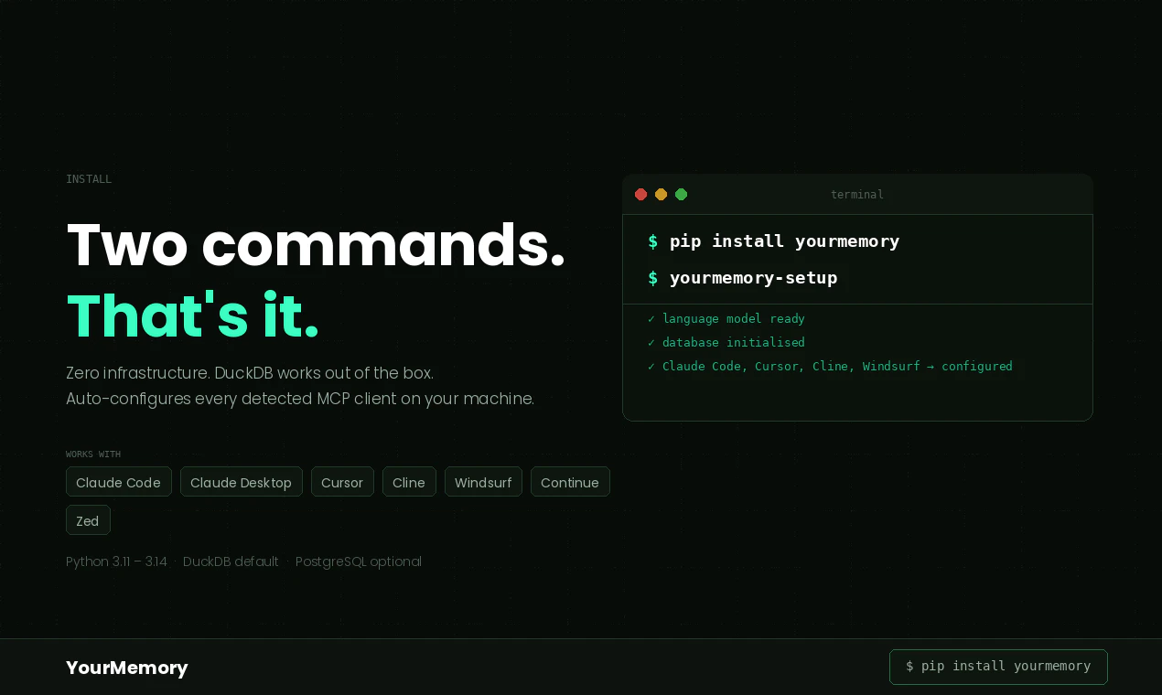Click the green dollar prompt before pip install

(651, 241)
